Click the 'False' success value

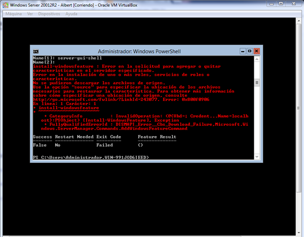point(40,145)
